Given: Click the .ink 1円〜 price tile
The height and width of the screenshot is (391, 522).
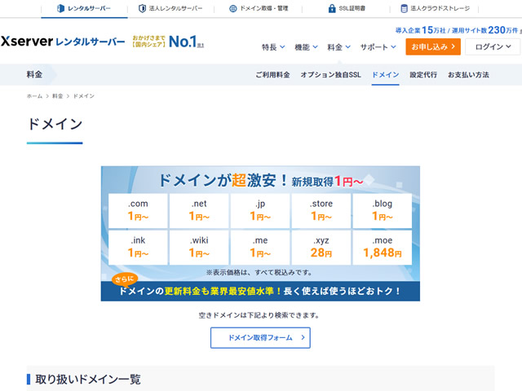Looking at the screenshot, I should click(138, 248).
